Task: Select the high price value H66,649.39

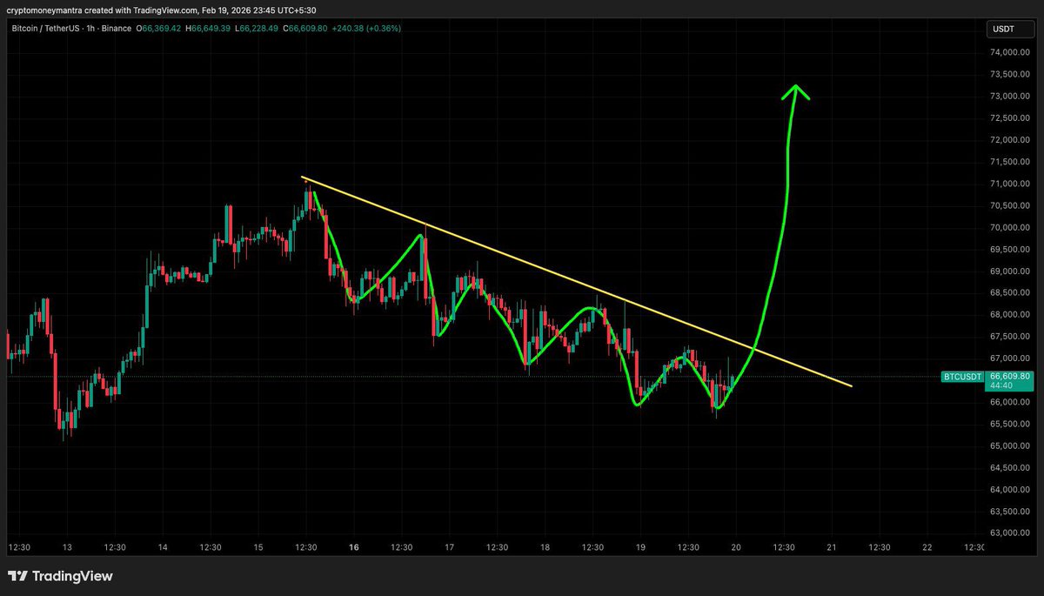Action: [211, 28]
